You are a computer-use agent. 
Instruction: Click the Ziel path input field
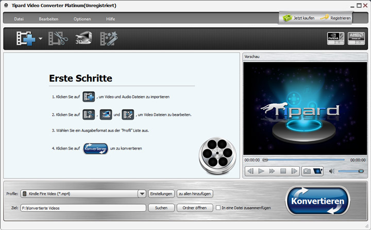pos(83,208)
